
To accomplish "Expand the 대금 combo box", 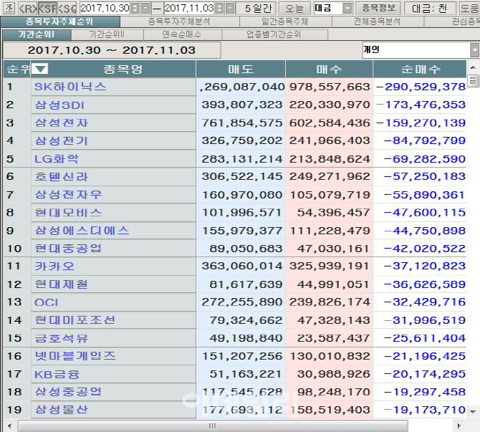I will 347,9.
